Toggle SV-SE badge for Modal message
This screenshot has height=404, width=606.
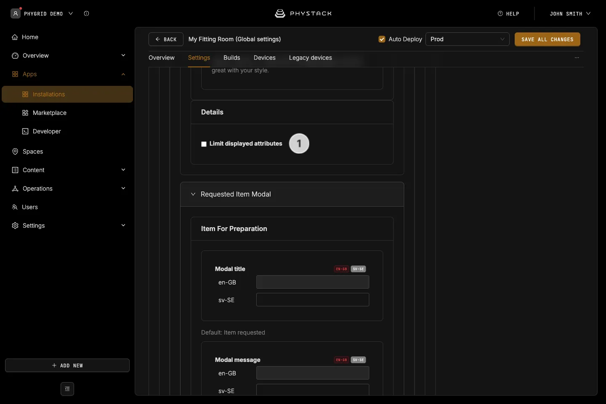(x=359, y=360)
